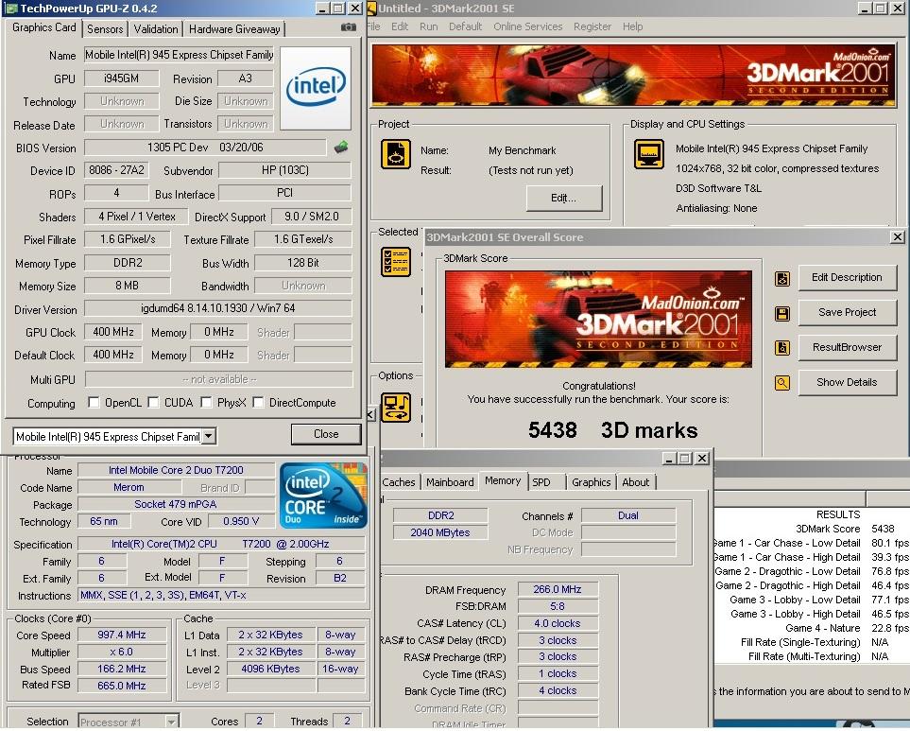Click magnifier icon beside Show Details
910x731 pixels.
tap(782, 383)
